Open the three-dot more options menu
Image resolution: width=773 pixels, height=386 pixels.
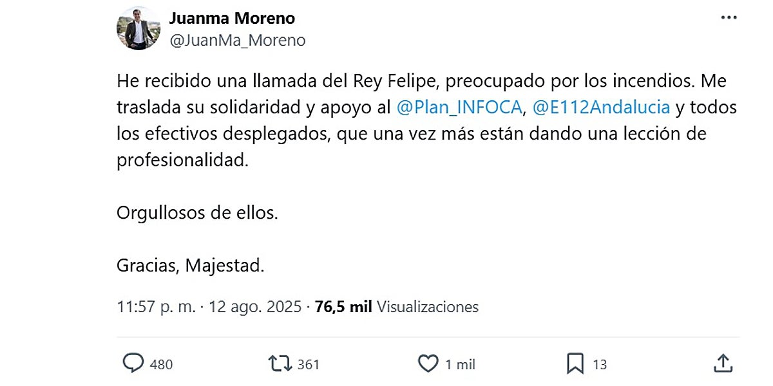point(729,18)
